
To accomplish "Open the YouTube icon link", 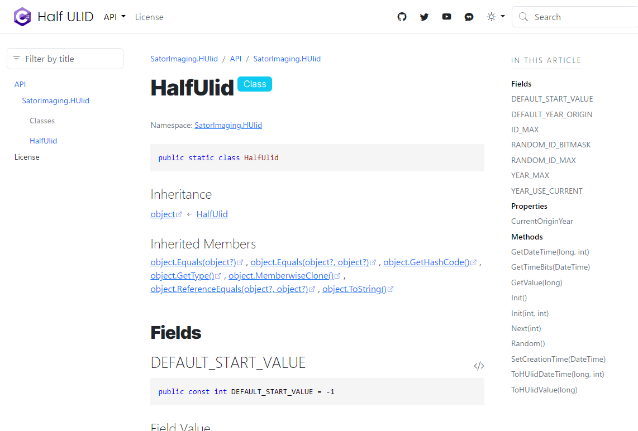I will pos(447,17).
